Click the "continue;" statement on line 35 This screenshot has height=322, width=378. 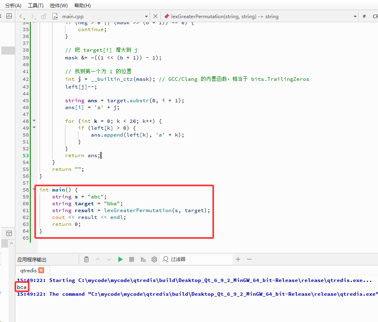click(x=92, y=29)
